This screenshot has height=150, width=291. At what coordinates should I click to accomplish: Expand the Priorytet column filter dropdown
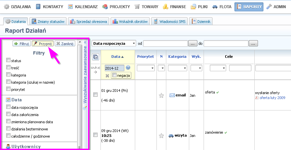pyautogui.click(x=146, y=68)
